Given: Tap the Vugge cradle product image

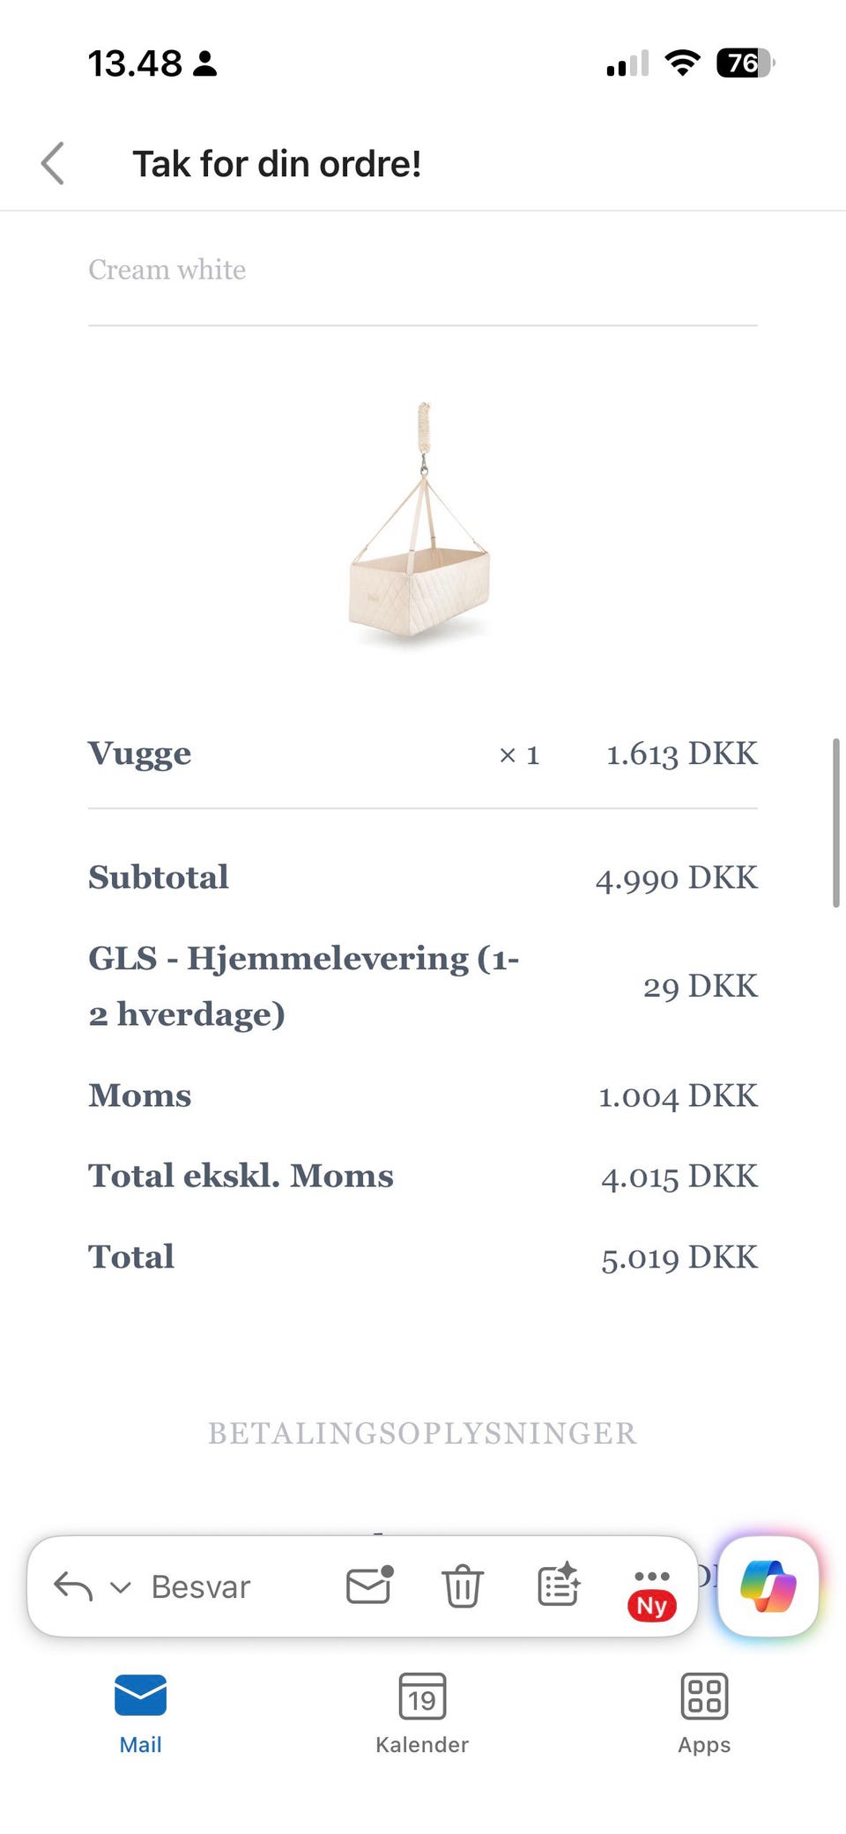Looking at the screenshot, I should [x=421, y=524].
